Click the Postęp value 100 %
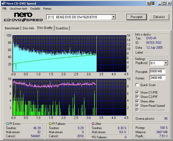Screen dimensions: 173x141 (164, 128)
